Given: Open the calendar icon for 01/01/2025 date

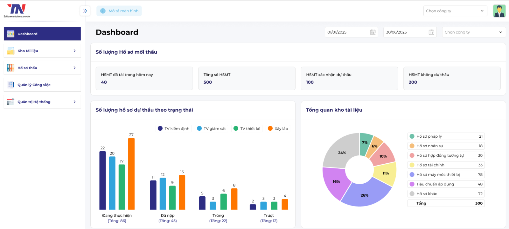Looking at the screenshot, I should point(373,32).
